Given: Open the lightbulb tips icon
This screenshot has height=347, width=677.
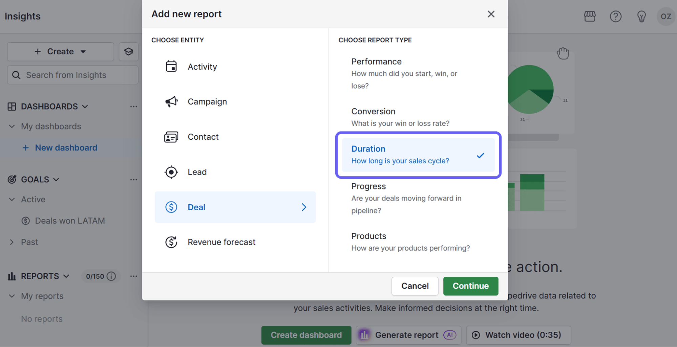Looking at the screenshot, I should click(641, 16).
